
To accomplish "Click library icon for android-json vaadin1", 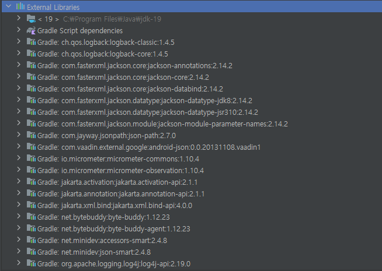I will [31, 147].
